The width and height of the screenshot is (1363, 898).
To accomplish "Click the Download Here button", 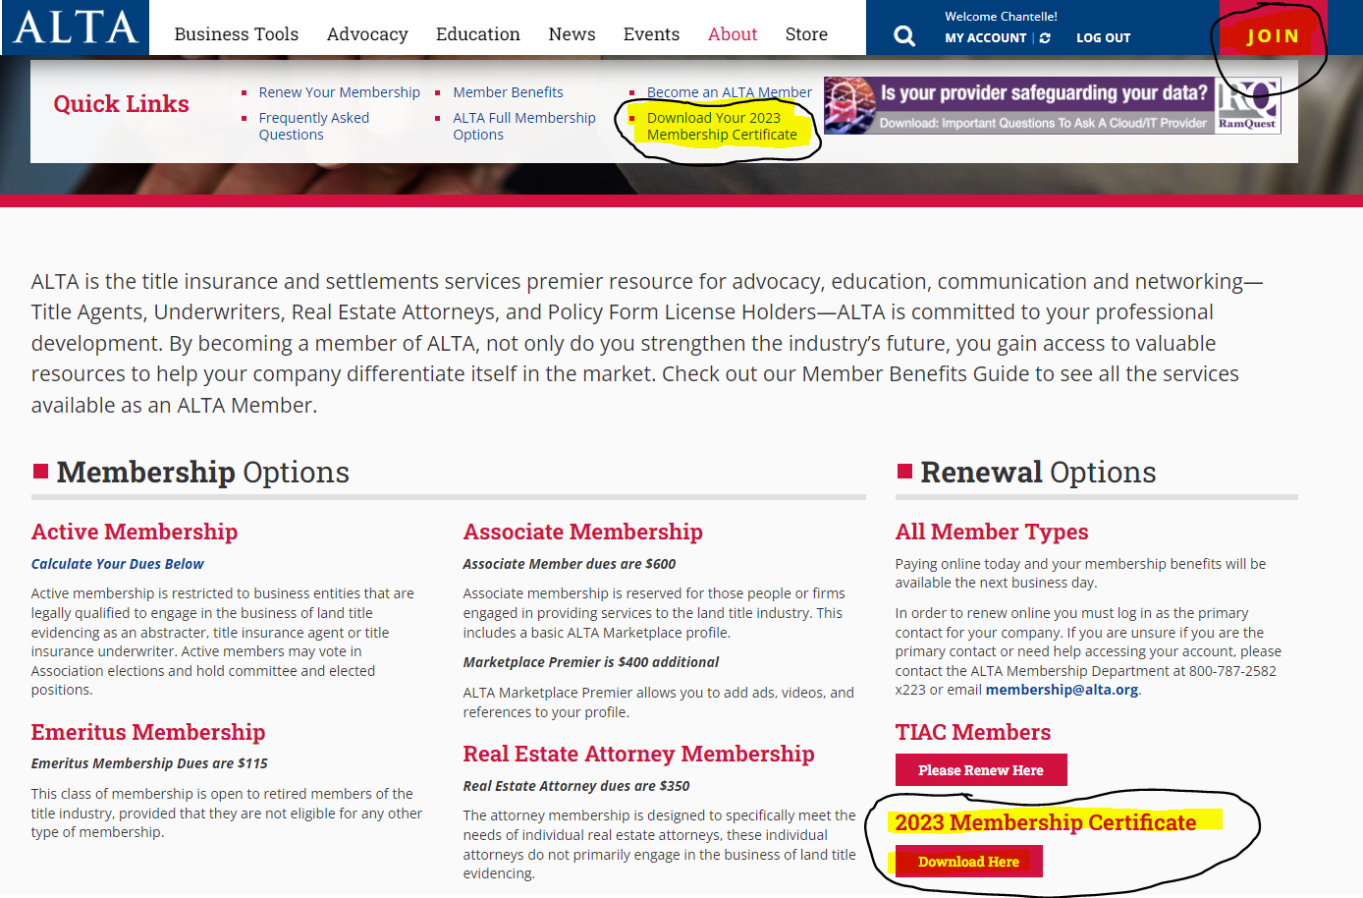I will coord(969,862).
